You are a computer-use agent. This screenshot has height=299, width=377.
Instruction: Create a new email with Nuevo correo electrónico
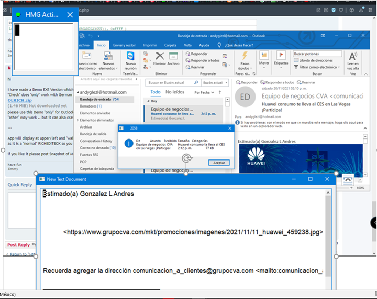(88, 61)
